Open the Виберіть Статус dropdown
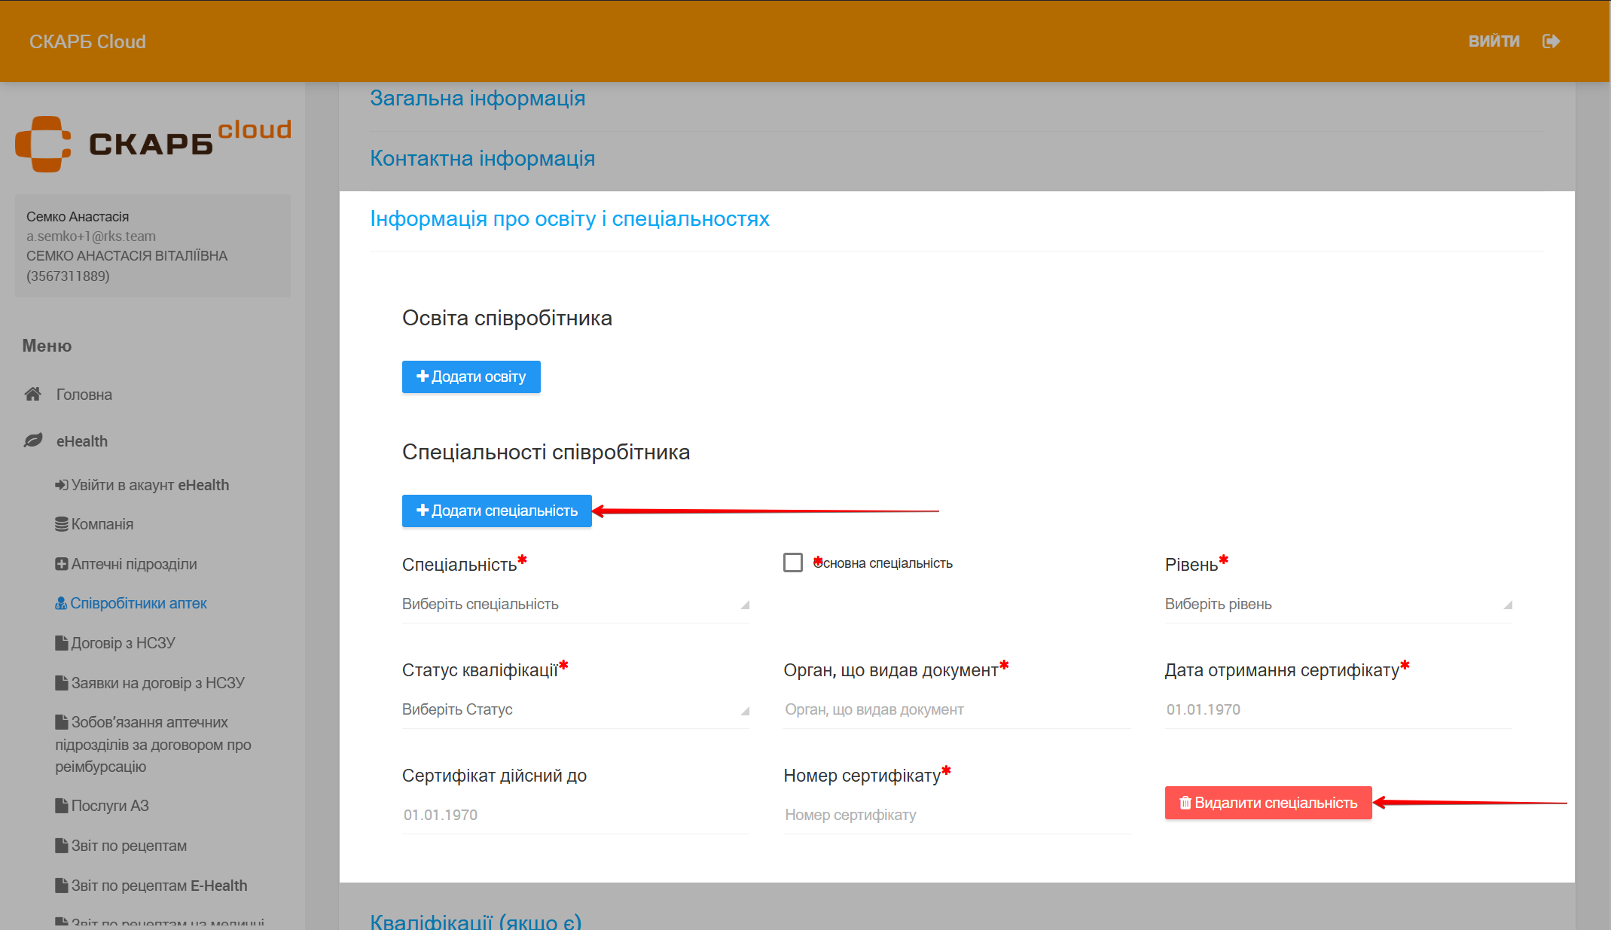The width and height of the screenshot is (1611, 930). (575, 709)
